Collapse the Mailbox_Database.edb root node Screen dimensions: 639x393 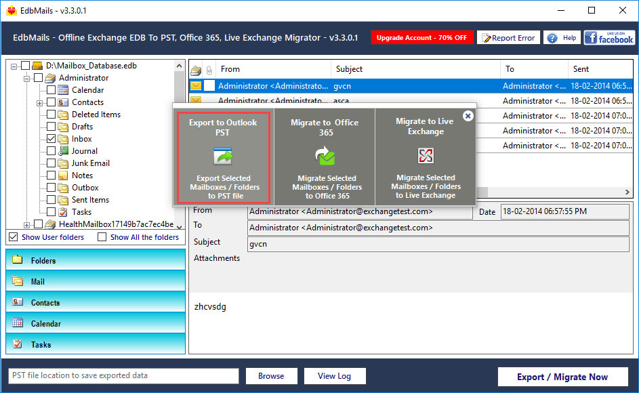point(14,66)
